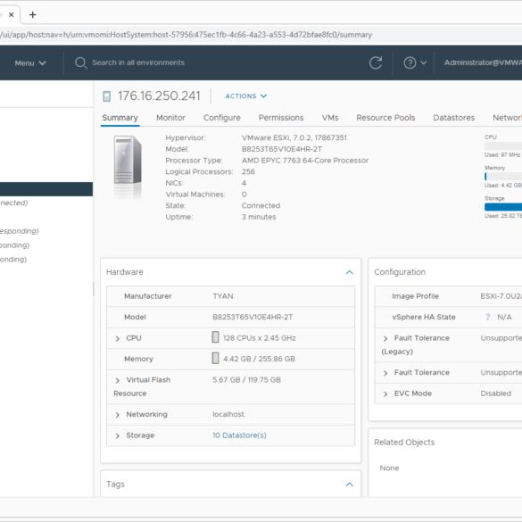Expand the CPU hardware row
The width and height of the screenshot is (522, 522).
117,338
